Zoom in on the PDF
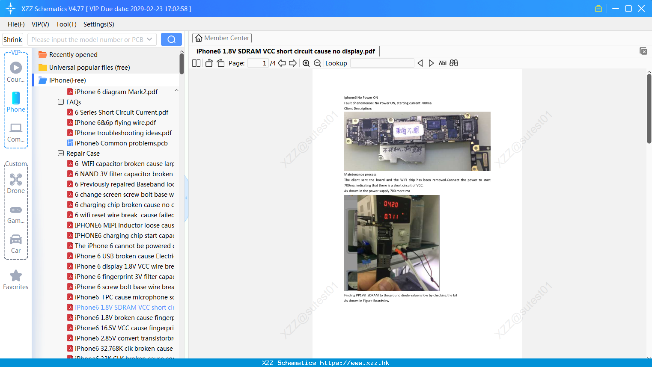Screen dimensions: 652x367 tap(306, 63)
